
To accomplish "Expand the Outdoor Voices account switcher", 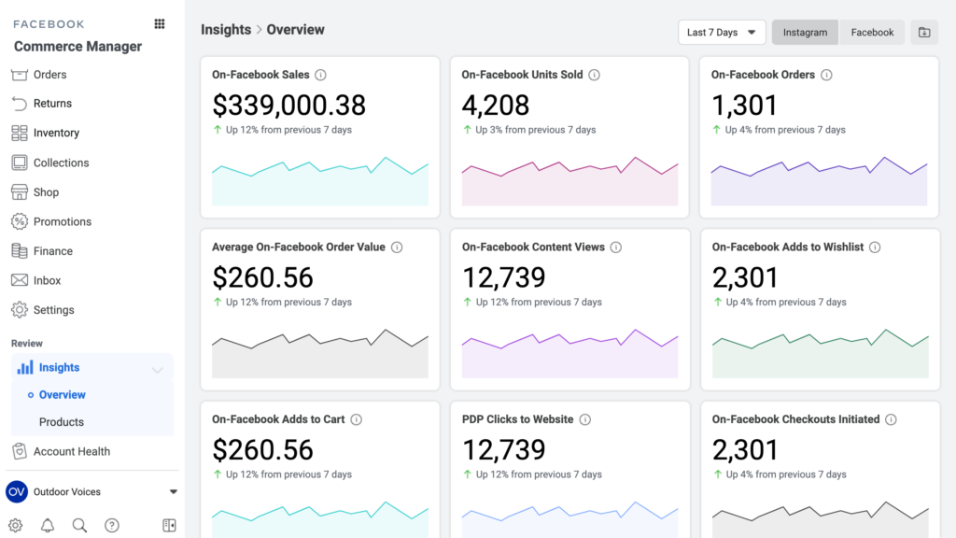I will click(x=173, y=491).
